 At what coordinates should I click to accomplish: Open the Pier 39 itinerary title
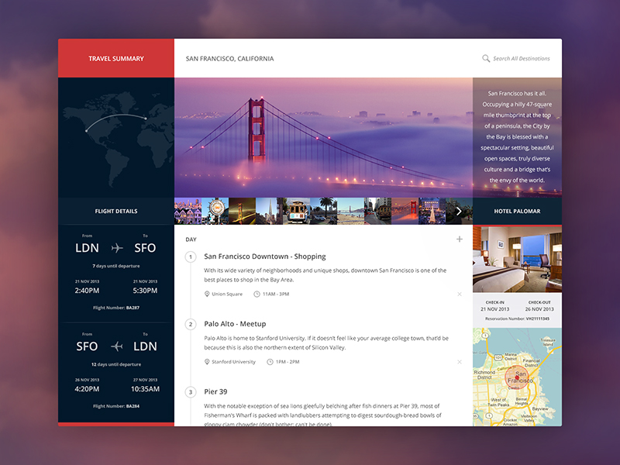(x=215, y=391)
